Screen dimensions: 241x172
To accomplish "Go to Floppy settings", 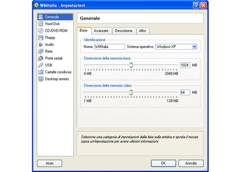I will coord(55,38).
